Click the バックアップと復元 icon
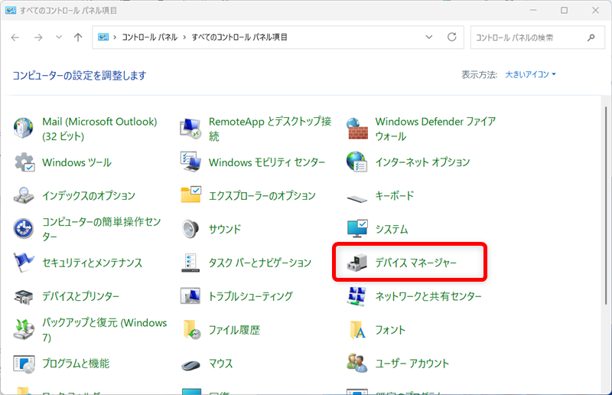612x395 pixels. tap(24, 329)
